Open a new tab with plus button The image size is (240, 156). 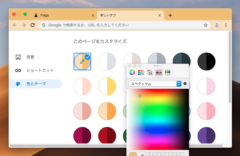pyautogui.click(x=170, y=15)
